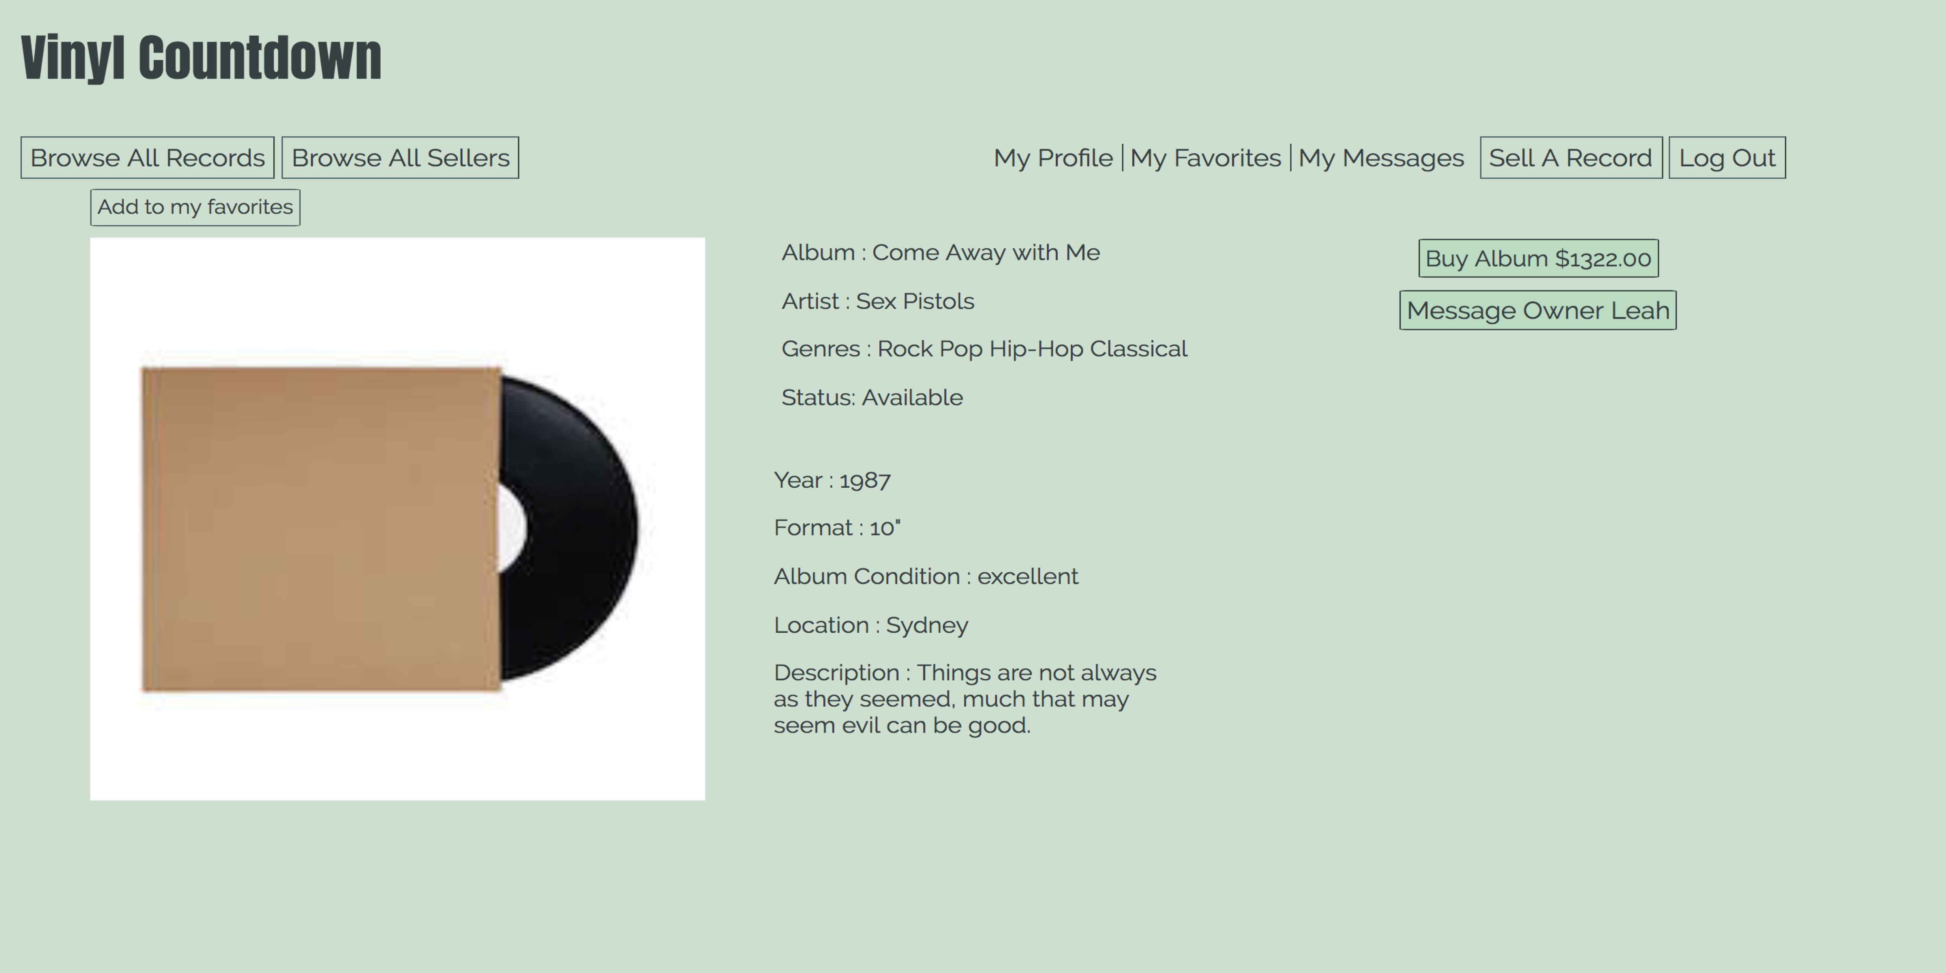Click the Vinyl Countdown site title
The width and height of the screenshot is (1946, 973).
201,58
